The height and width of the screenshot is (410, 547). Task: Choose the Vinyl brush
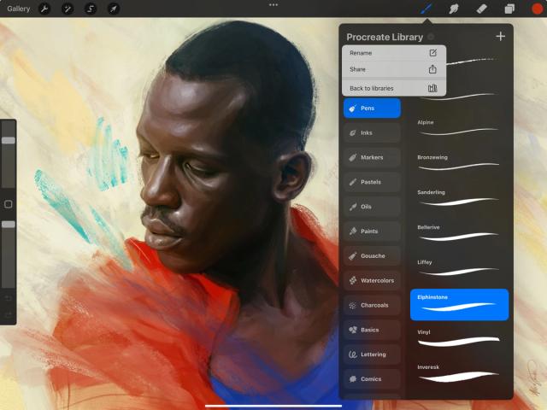coord(460,338)
